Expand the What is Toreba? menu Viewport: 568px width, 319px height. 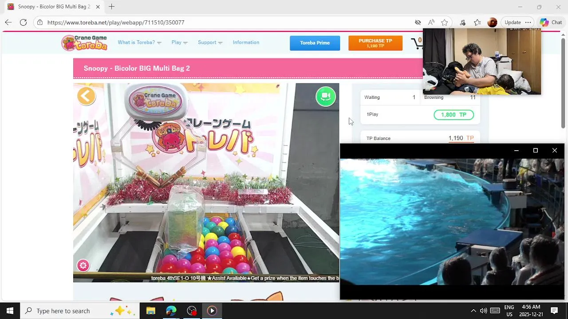point(139,43)
